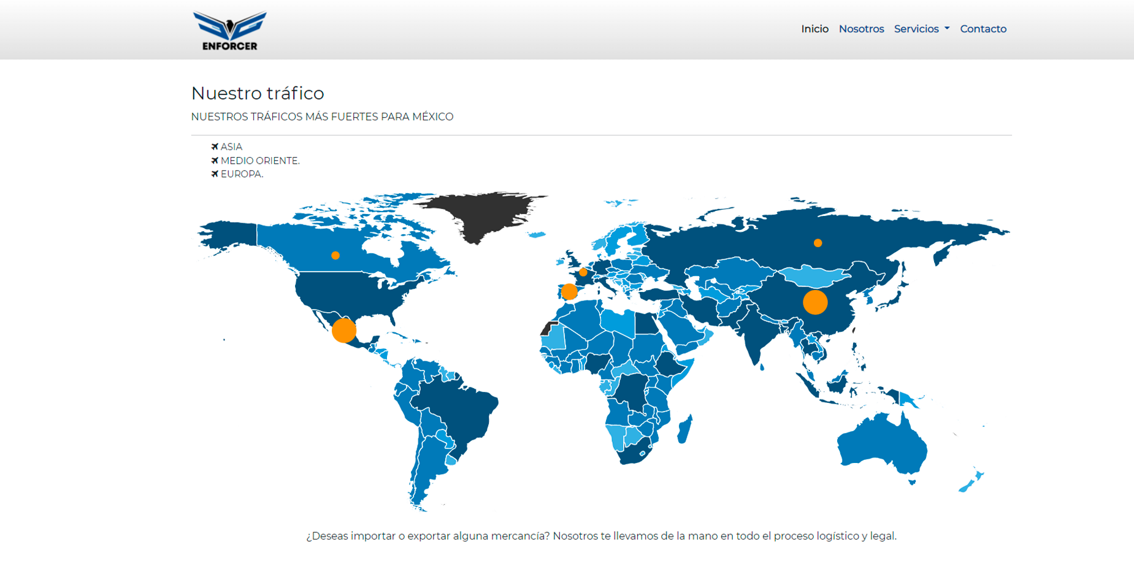Select the large orange marker on China
Image resolution: width=1134 pixels, height=582 pixels.
point(815,302)
